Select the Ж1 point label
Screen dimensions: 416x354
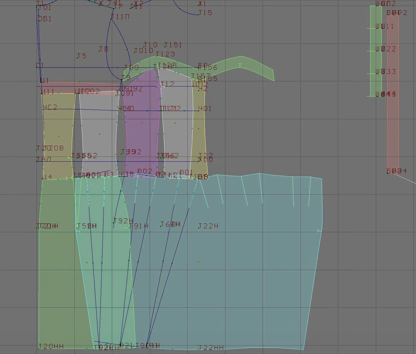[202, 4]
